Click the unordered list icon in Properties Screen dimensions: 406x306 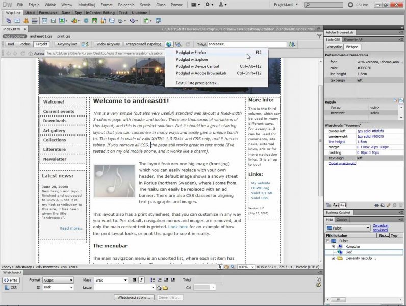coord(153,280)
